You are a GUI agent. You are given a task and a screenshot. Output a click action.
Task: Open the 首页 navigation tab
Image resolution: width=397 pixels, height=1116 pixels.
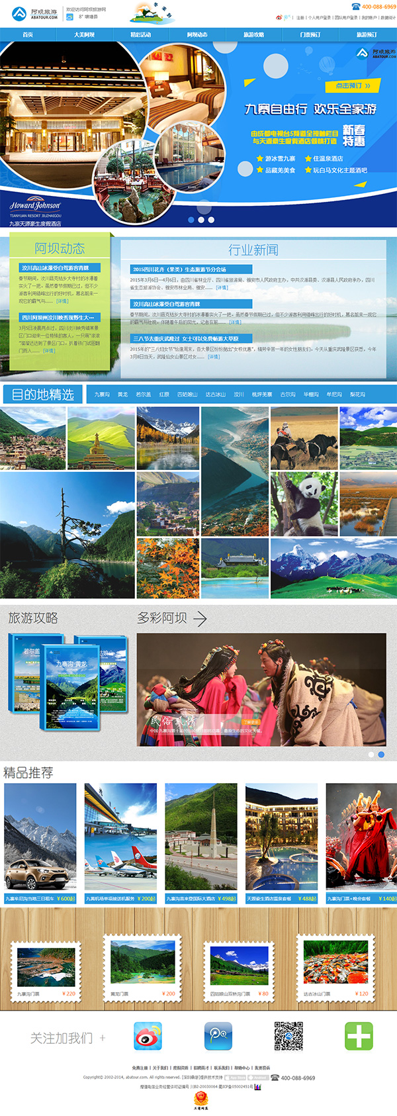click(28, 34)
